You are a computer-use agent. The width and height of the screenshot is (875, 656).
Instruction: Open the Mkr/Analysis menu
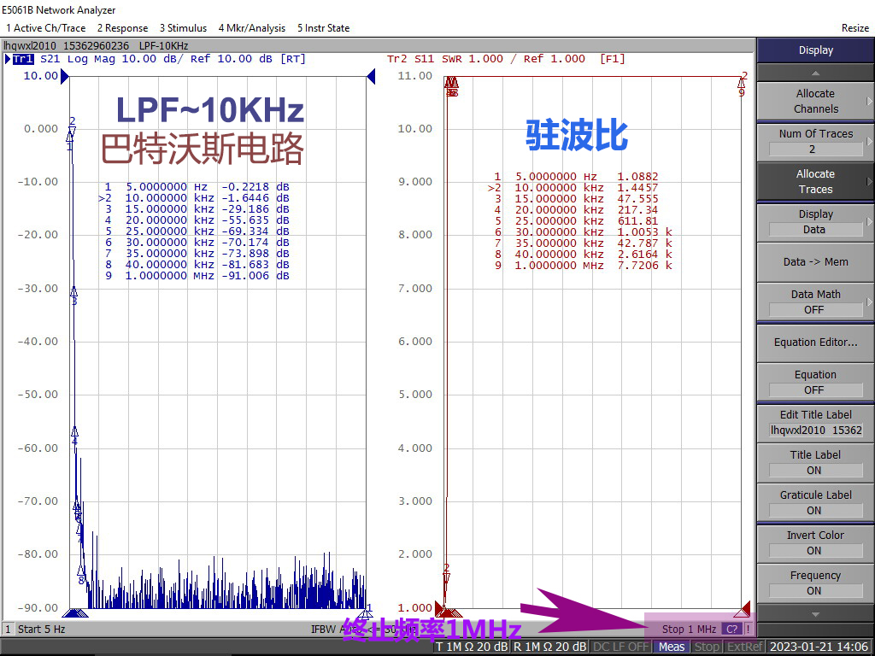251,28
